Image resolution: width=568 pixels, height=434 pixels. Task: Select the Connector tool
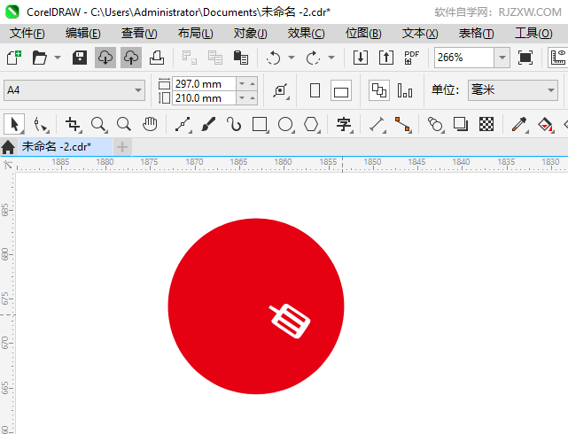(x=403, y=125)
